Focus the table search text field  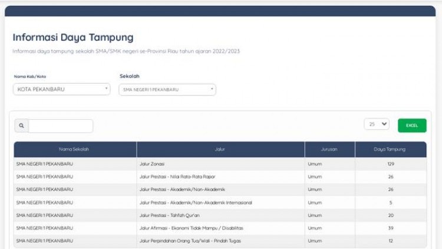coord(61,126)
